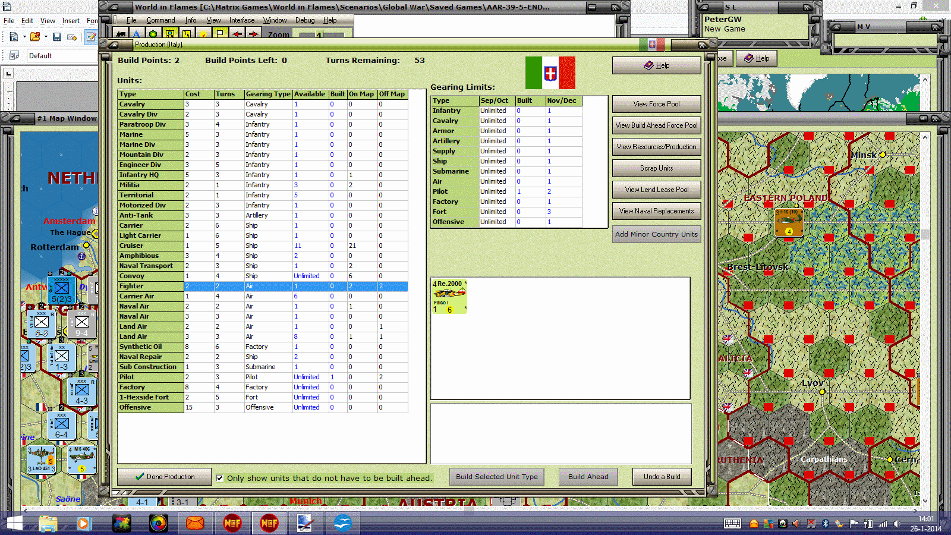
Task: Click the red left arrow toolbar icon
Action: 237,34
